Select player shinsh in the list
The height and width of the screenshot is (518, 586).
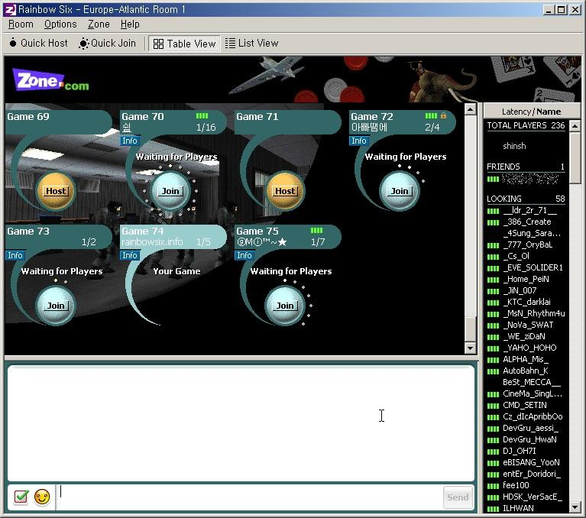click(x=514, y=146)
